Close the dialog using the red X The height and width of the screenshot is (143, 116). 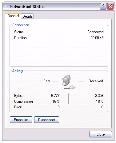110,6
